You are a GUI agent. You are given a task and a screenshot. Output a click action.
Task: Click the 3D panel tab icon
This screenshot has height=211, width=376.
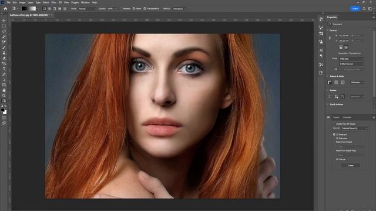tap(328, 117)
